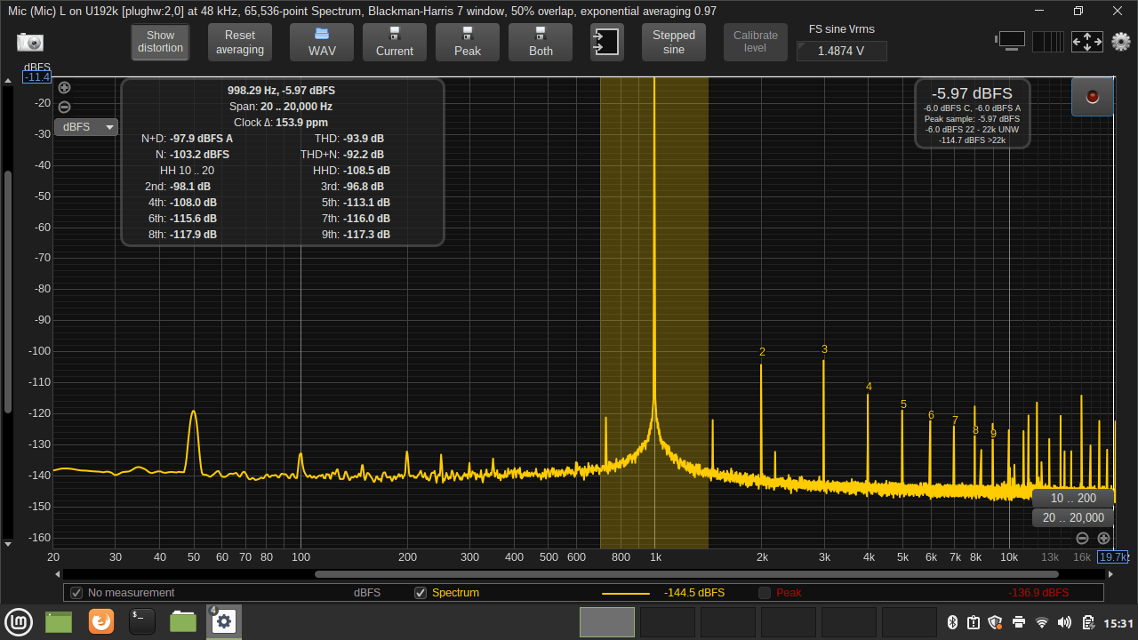Start recording with the red record button
The image size is (1138, 640).
(x=1093, y=97)
